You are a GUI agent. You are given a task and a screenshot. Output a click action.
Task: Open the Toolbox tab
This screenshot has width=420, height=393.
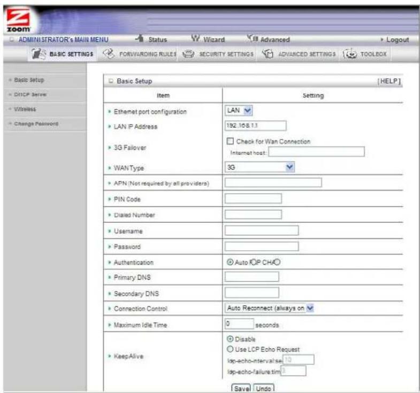click(373, 54)
